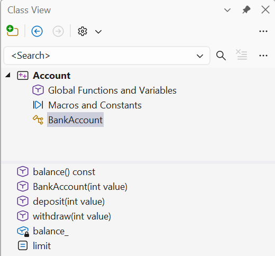
Task: Open Class View Settings gear
Action: pyautogui.click(x=82, y=31)
